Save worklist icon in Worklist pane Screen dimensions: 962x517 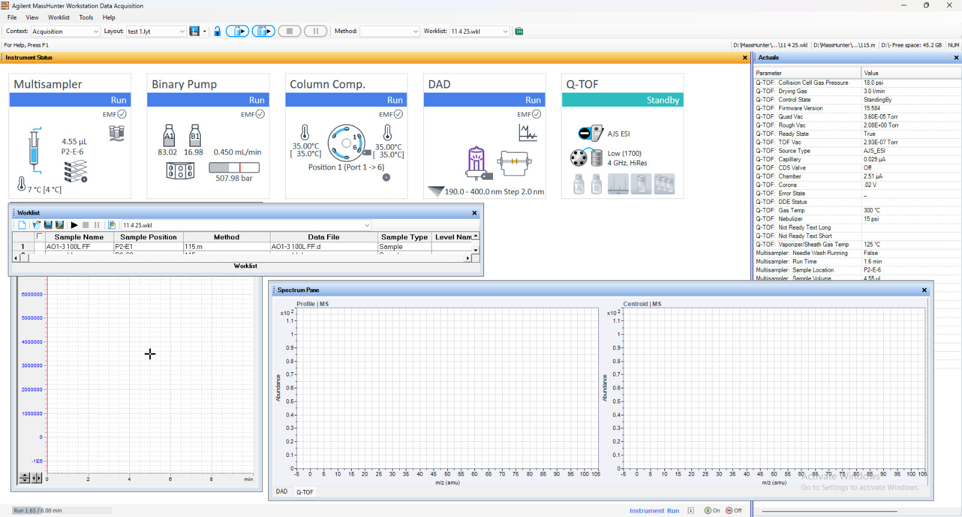(48, 225)
